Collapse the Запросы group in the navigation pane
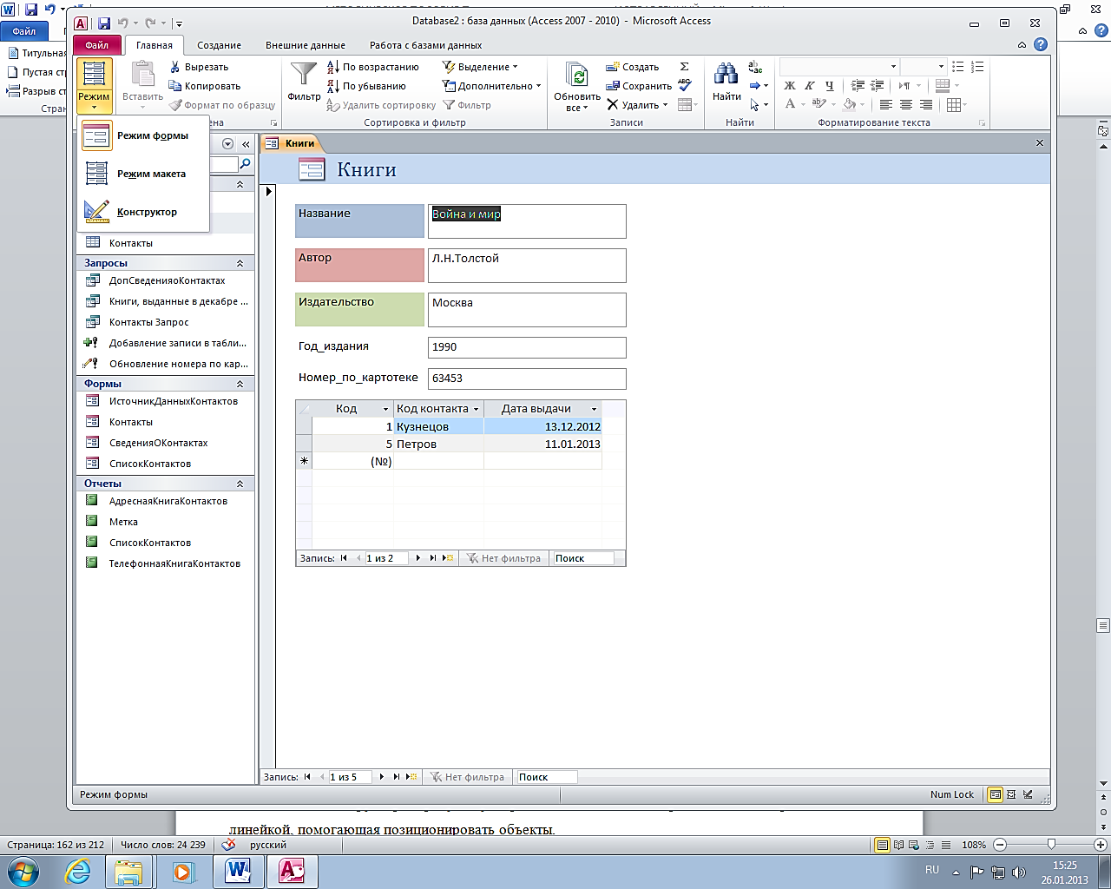 point(240,263)
